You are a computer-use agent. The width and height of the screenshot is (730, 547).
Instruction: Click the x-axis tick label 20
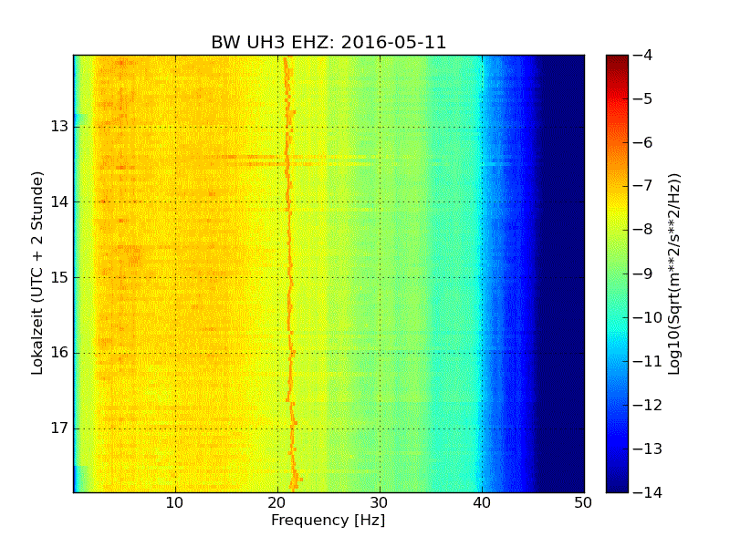tap(277, 503)
